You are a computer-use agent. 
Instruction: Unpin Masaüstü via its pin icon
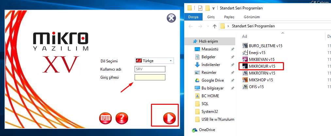point(232,49)
